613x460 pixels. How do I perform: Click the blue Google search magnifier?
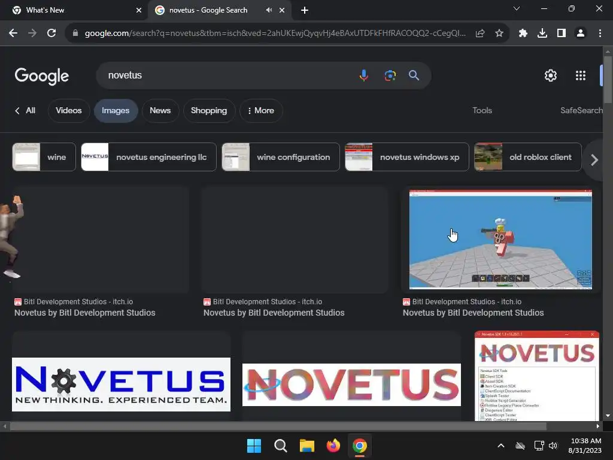pyautogui.click(x=414, y=75)
